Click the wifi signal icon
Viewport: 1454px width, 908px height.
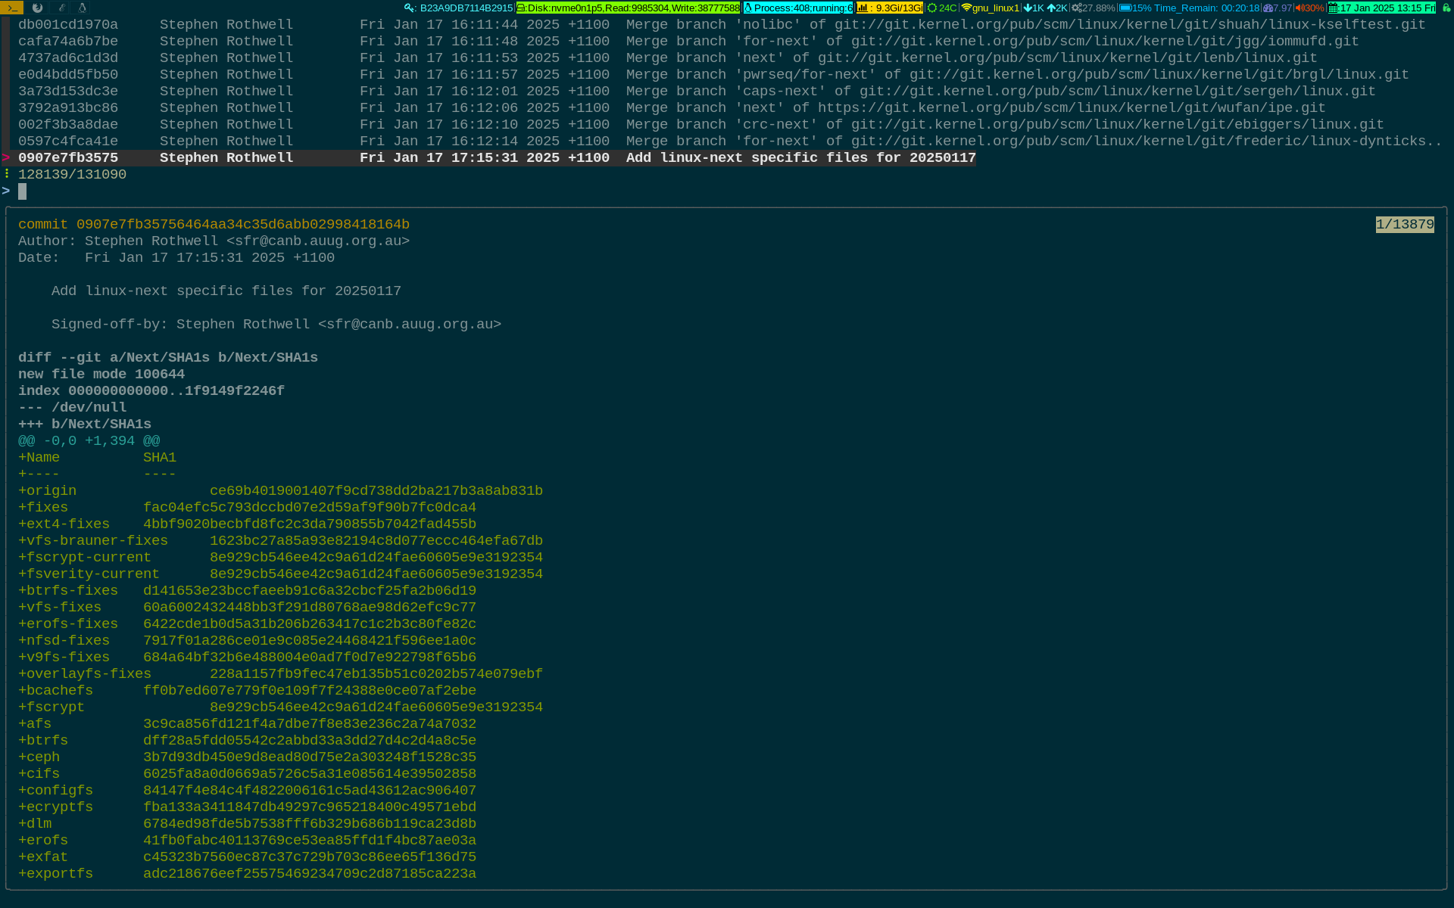(966, 8)
